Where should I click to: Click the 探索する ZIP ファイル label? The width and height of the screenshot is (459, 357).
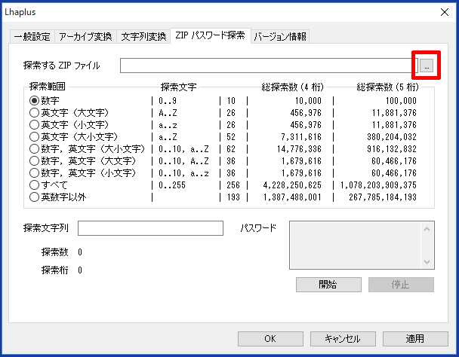[x=61, y=66]
